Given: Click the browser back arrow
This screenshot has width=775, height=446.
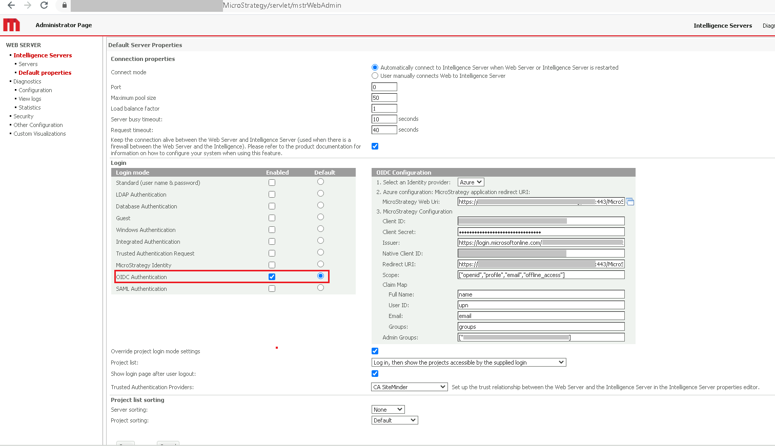Looking at the screenshot, I should pyautogui.click(x=11, y=6).
